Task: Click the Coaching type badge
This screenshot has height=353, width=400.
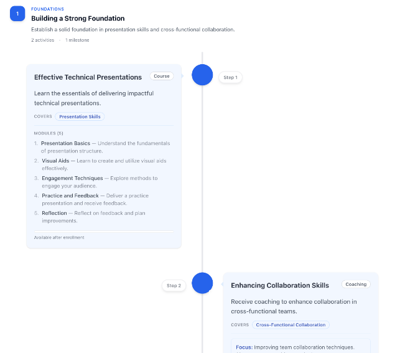Action: click(356, 284)
